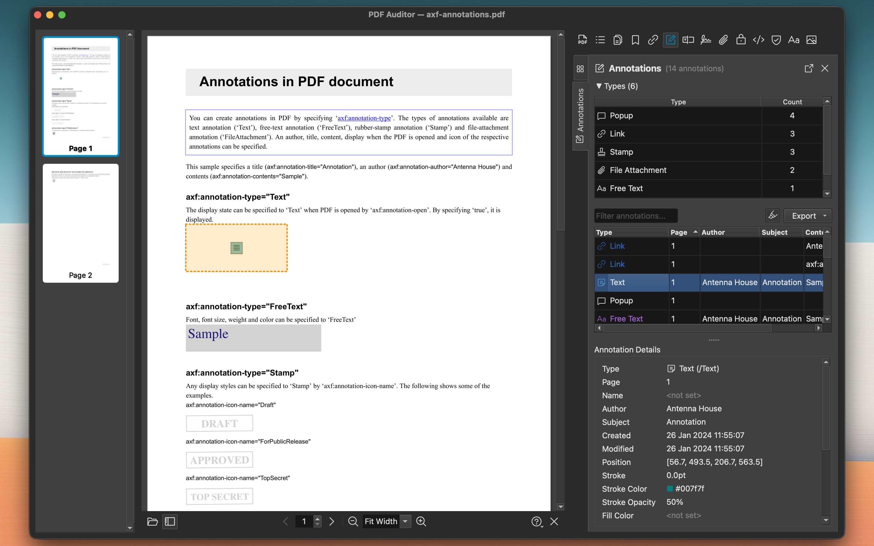Open the Export dropdown
Image resolution: width=874 pixels, height=546 pixels.
tap(808, 216)
